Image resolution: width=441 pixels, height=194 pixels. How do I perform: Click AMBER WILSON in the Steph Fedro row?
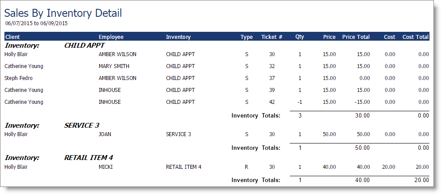117,78
